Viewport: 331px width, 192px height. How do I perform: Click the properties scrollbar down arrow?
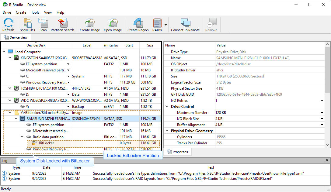coord(327,145)
